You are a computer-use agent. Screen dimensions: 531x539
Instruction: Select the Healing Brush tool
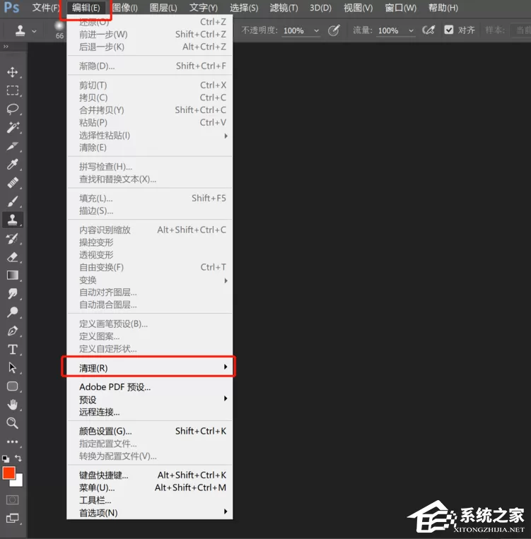tap(13, 182)
